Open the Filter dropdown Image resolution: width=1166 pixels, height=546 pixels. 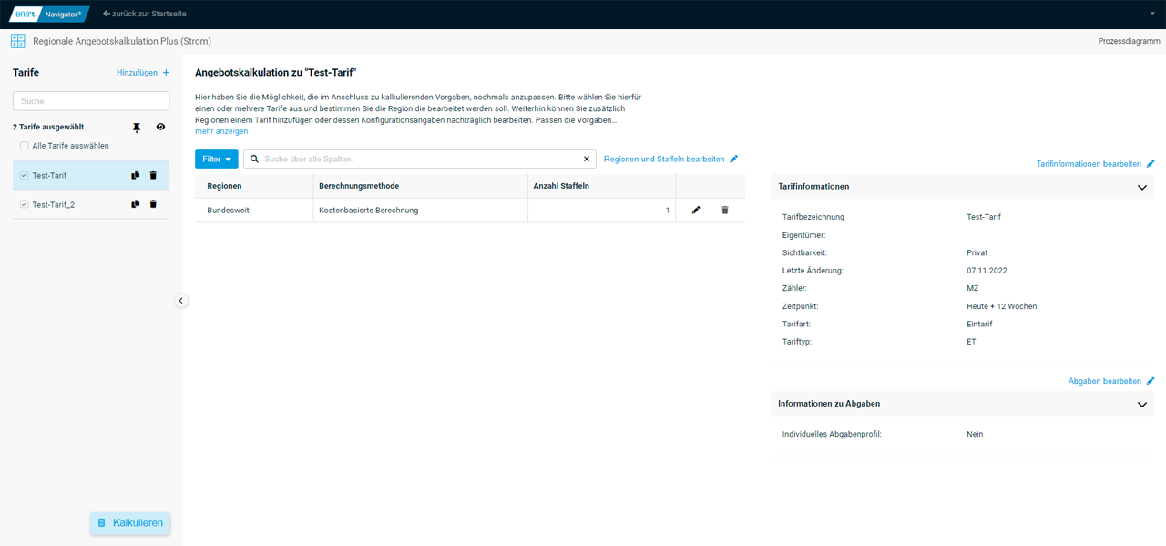point(216,160)
